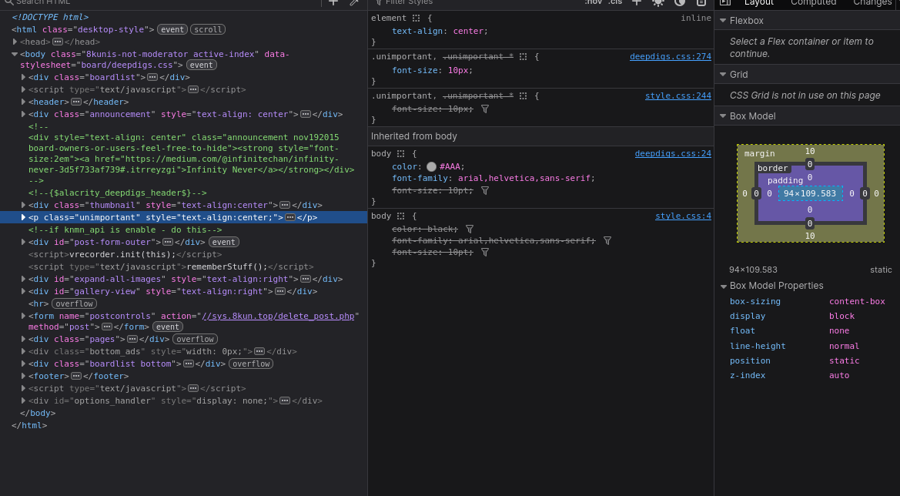900x496 pixels.
Task: Click funnel next to font-size: 10pt in deepdigs.css:24 rule
Action: click(x=485, y=190)
